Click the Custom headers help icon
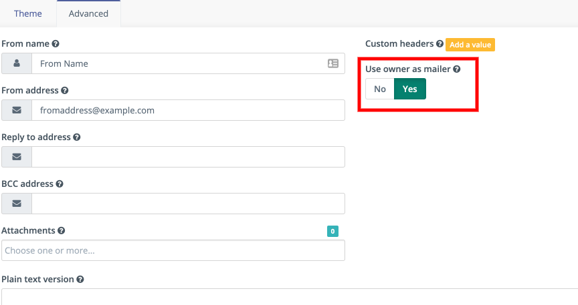This screenshot has height=305, width=578. click(x=440, y=44)
